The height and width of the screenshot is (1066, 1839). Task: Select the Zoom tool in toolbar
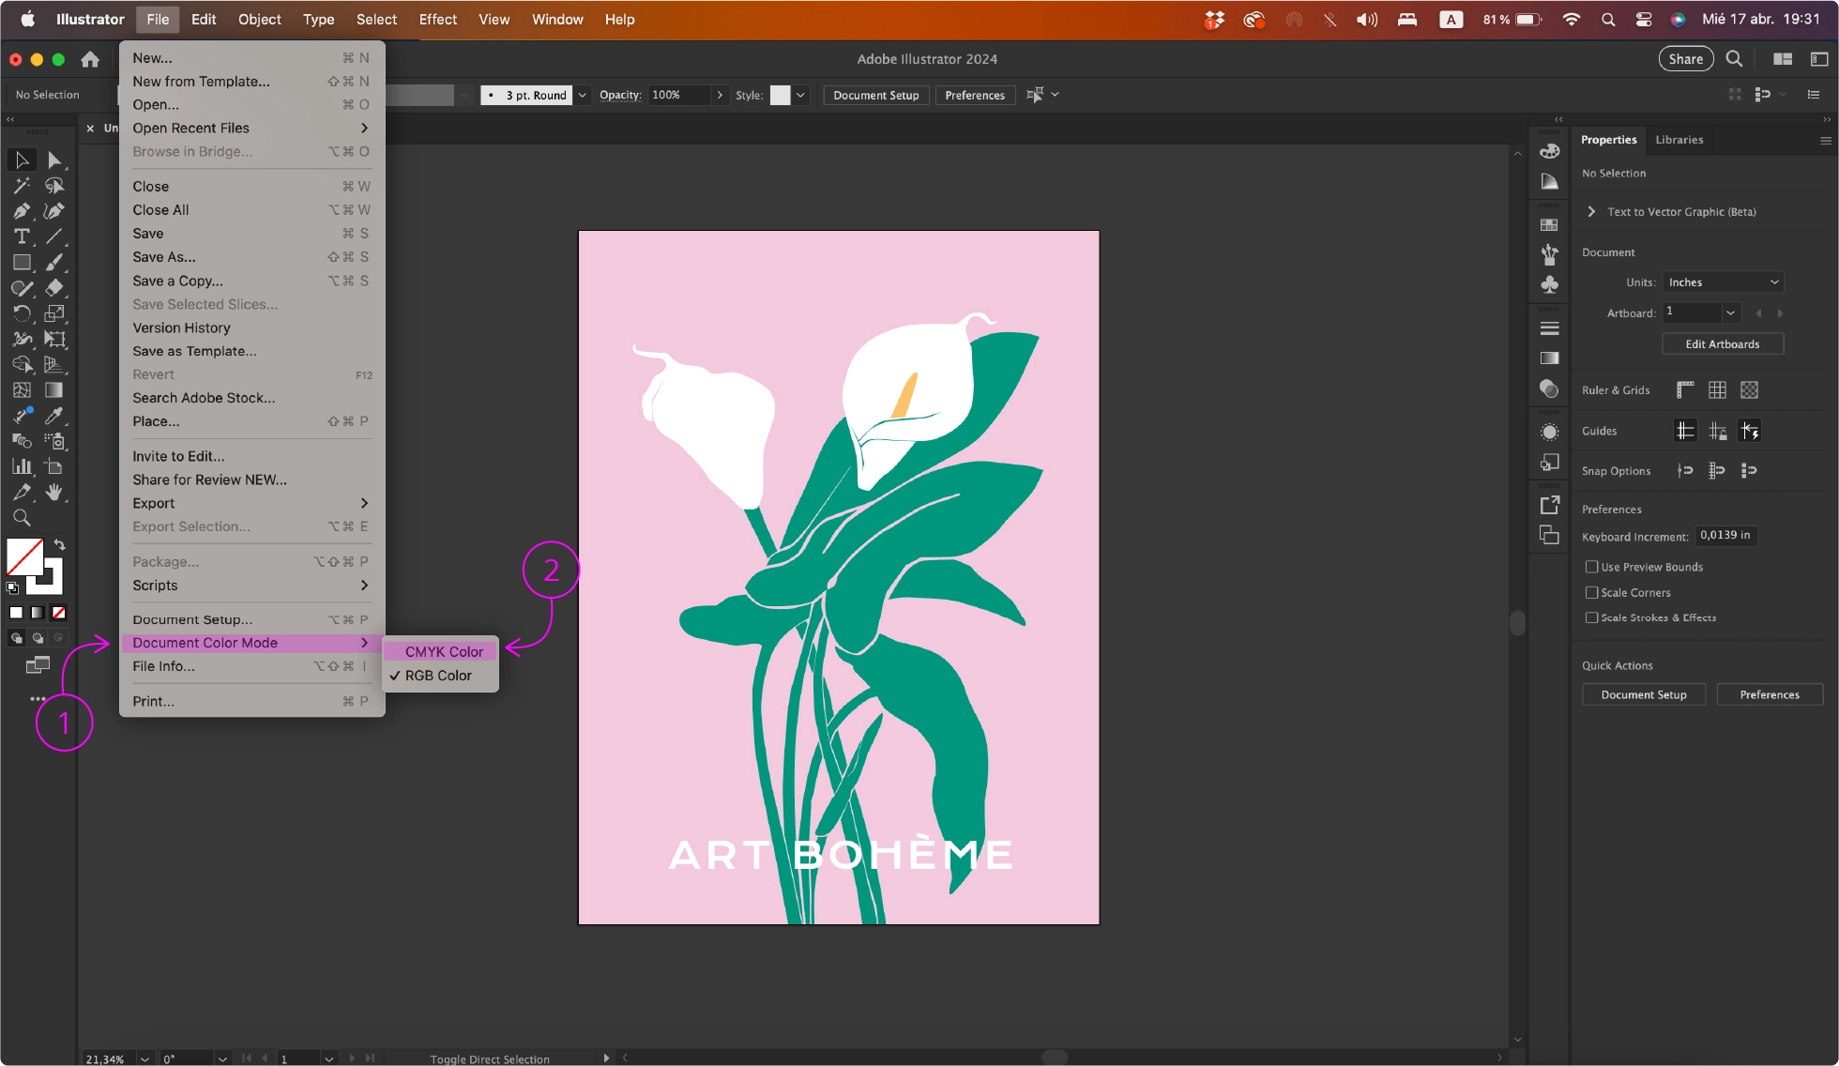[x=21, y=518]
